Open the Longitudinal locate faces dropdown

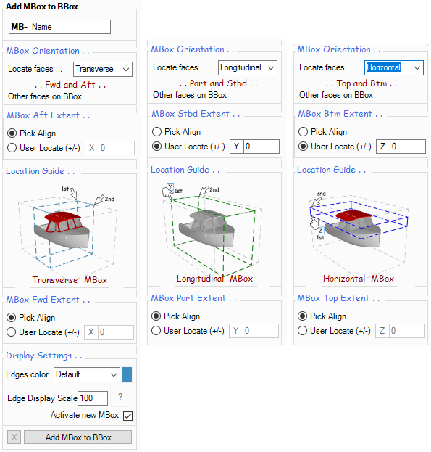[248, 67]
